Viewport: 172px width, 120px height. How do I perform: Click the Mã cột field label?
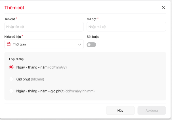(x=91, y=19)
